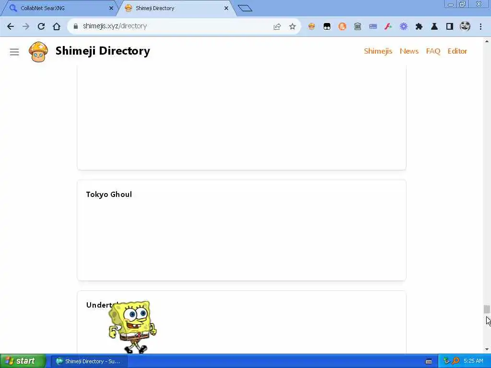491x368 pixels.
Task: Click the blue card-shaped extension icon
Action: (x=373, y=27)
